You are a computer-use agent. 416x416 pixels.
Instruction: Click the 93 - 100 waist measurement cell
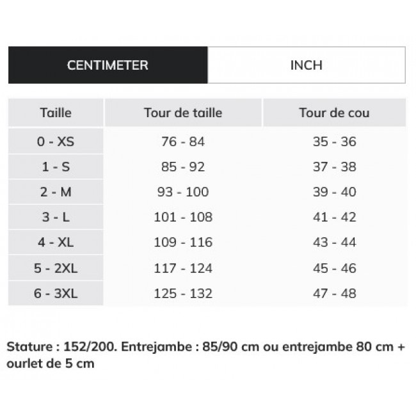click(x=183, y=192)
